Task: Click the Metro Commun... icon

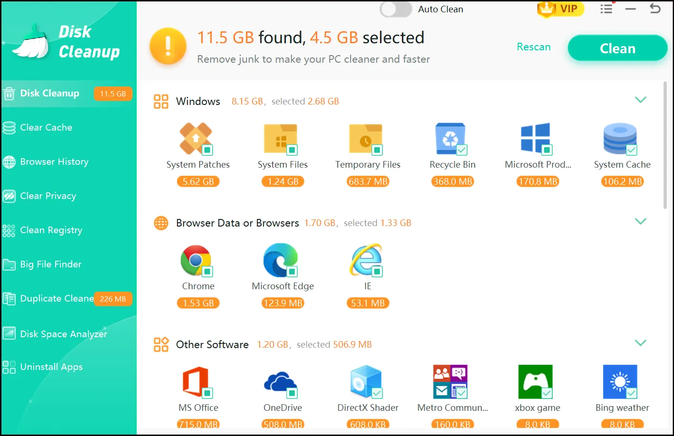Action: pos(450,382)
